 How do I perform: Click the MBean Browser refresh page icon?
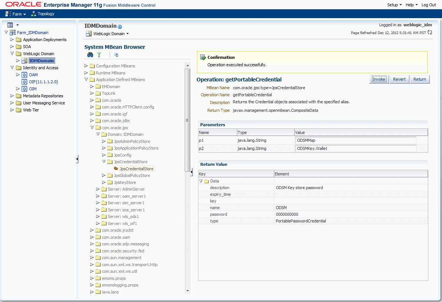point(116,55)
